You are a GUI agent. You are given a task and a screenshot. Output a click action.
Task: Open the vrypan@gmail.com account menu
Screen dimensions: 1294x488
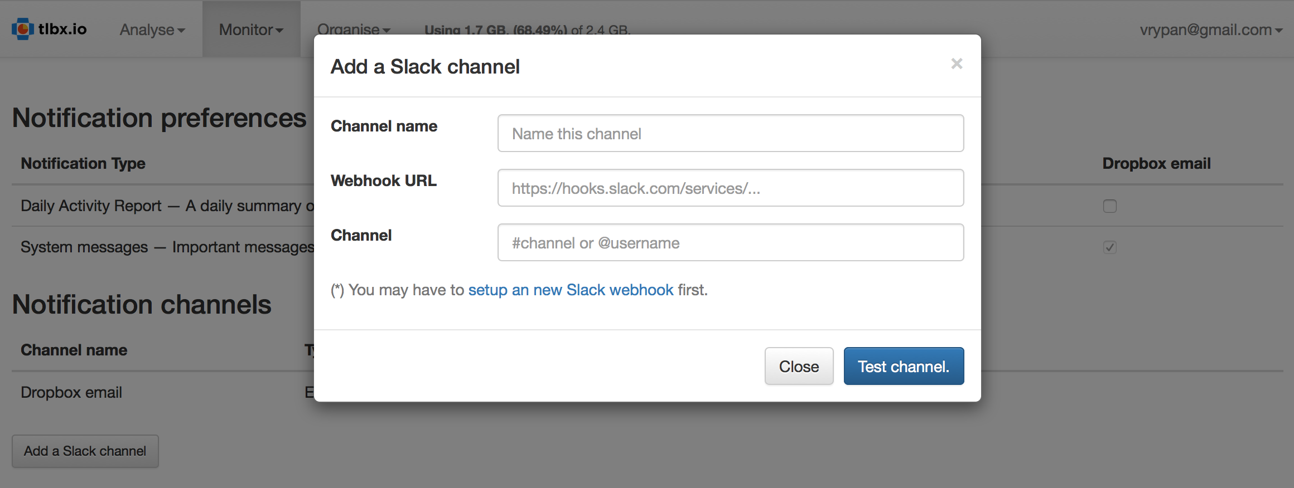pos(1211,30)
